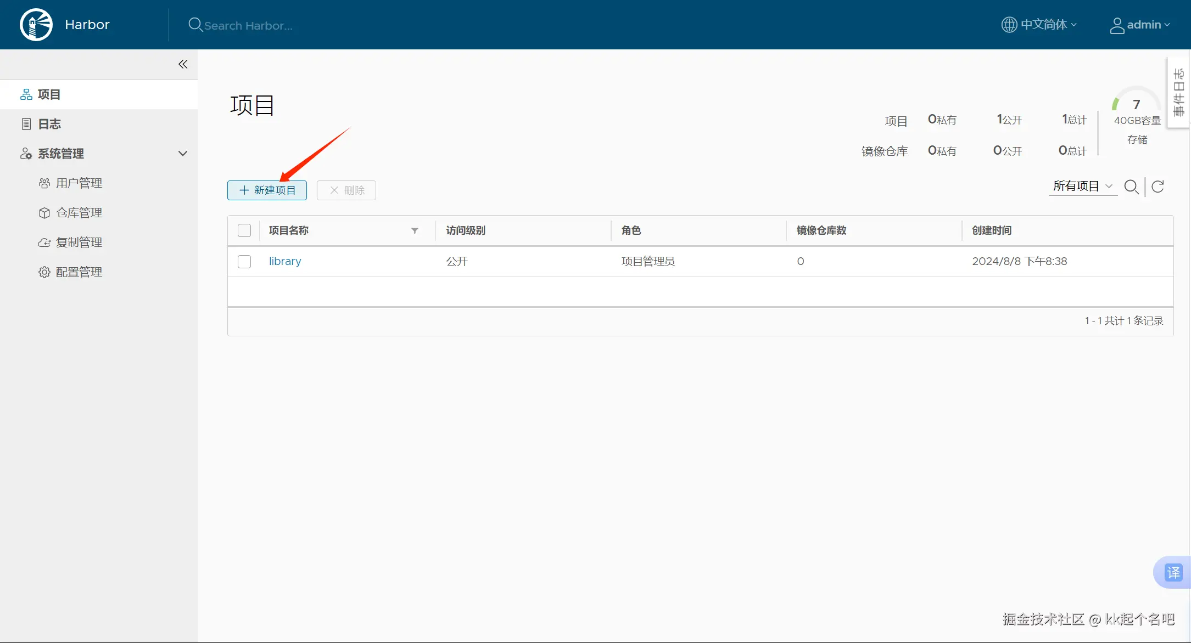Select all projects header checkbox
The width and height of the screenshot is (1191, 643).
pyautogui.click(x=244, y=230)
